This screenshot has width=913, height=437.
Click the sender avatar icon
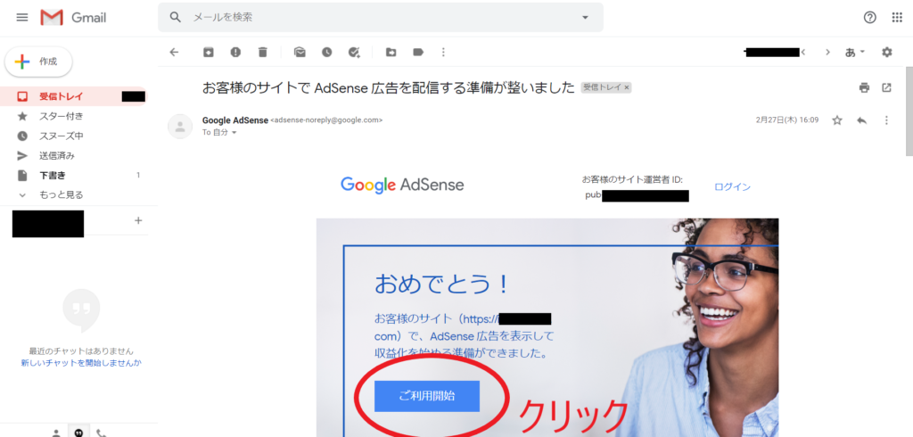180,127
